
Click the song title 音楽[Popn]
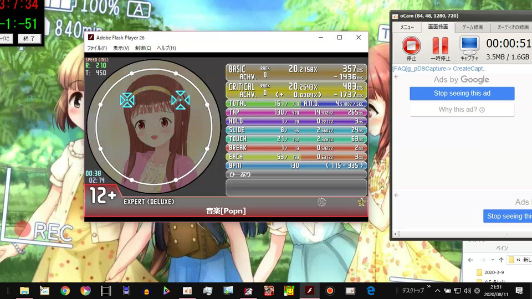[226, 211]
